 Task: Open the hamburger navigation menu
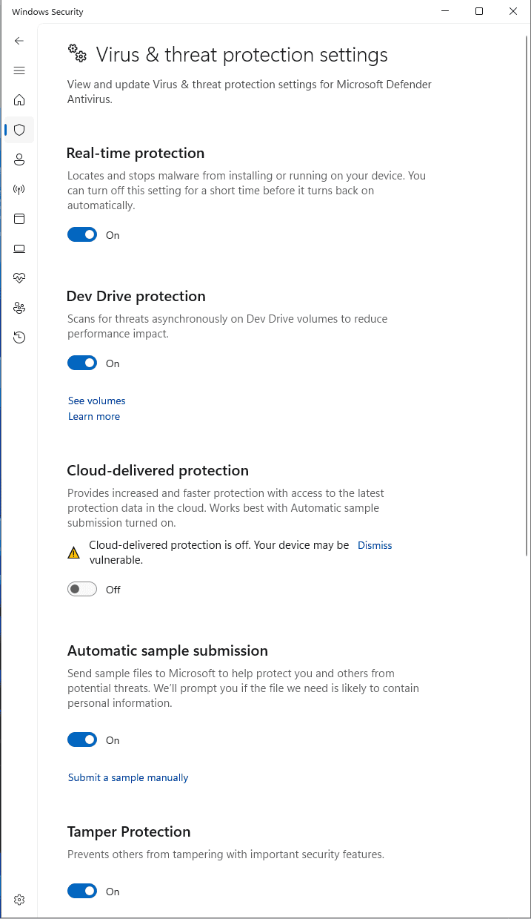tap(19, 70)
